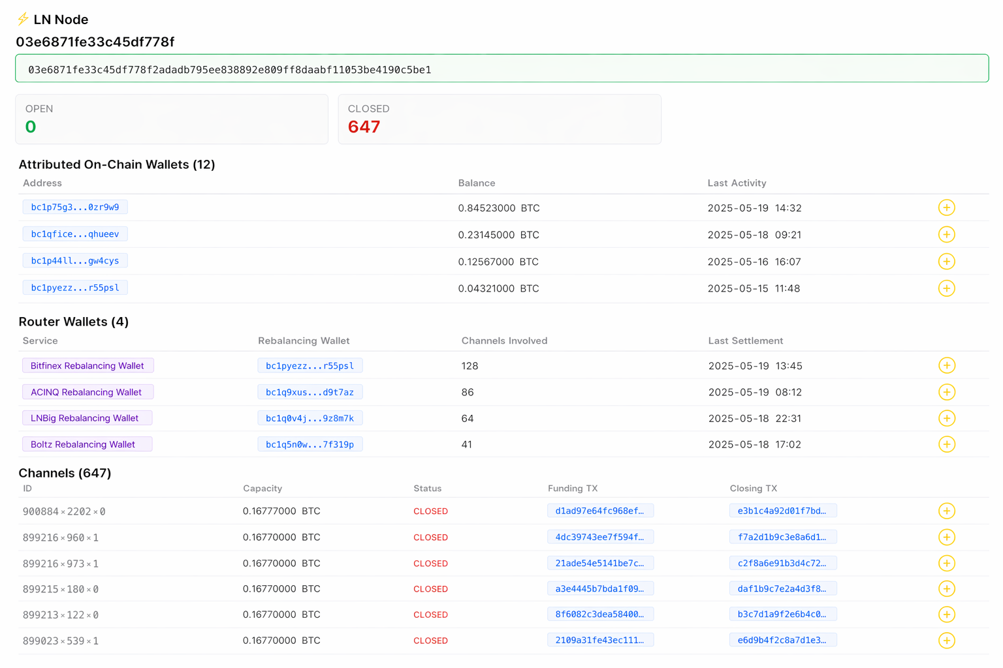The height and width of the screenshot is (668, 1003).
Task: Expand Bitfinex Rebalancing Wallet row plus icon
Action: (x=946, y=365)
